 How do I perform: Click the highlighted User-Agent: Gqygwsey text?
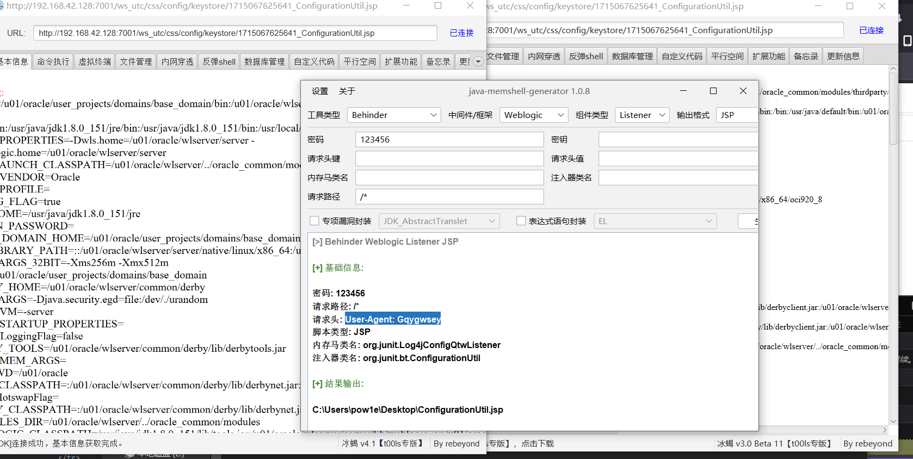tap(393, 319)
